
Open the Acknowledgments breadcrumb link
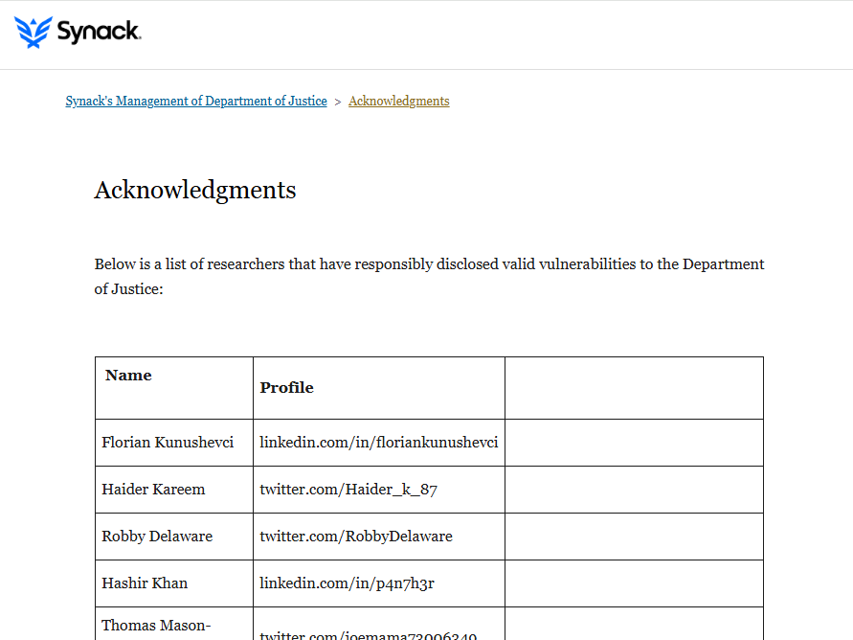pos(399,102)
